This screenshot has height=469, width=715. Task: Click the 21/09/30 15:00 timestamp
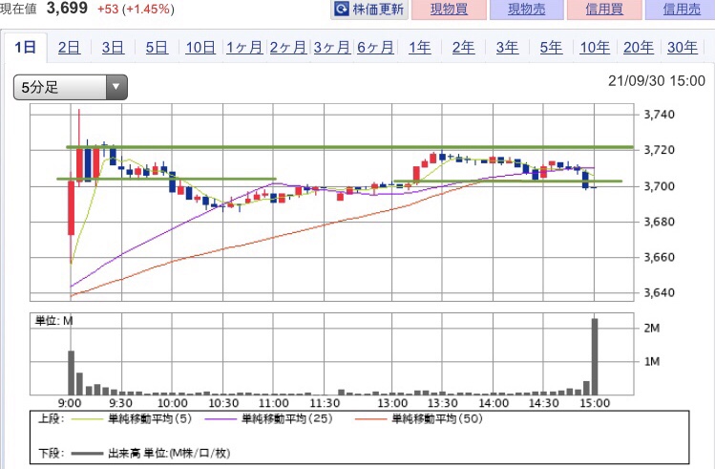[656, 81]
